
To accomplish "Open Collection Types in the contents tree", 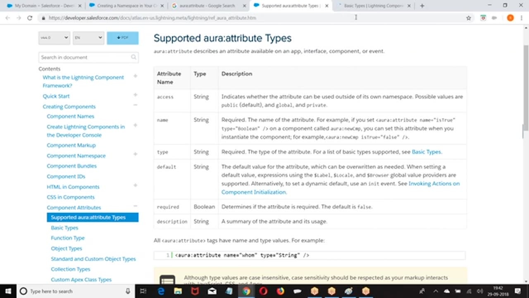I will pos(70,269).
